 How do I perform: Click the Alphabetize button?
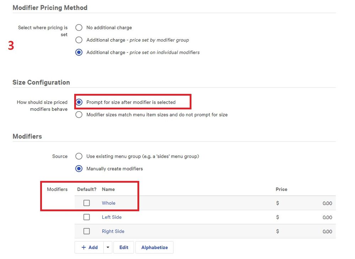click(x=154, y=247)
